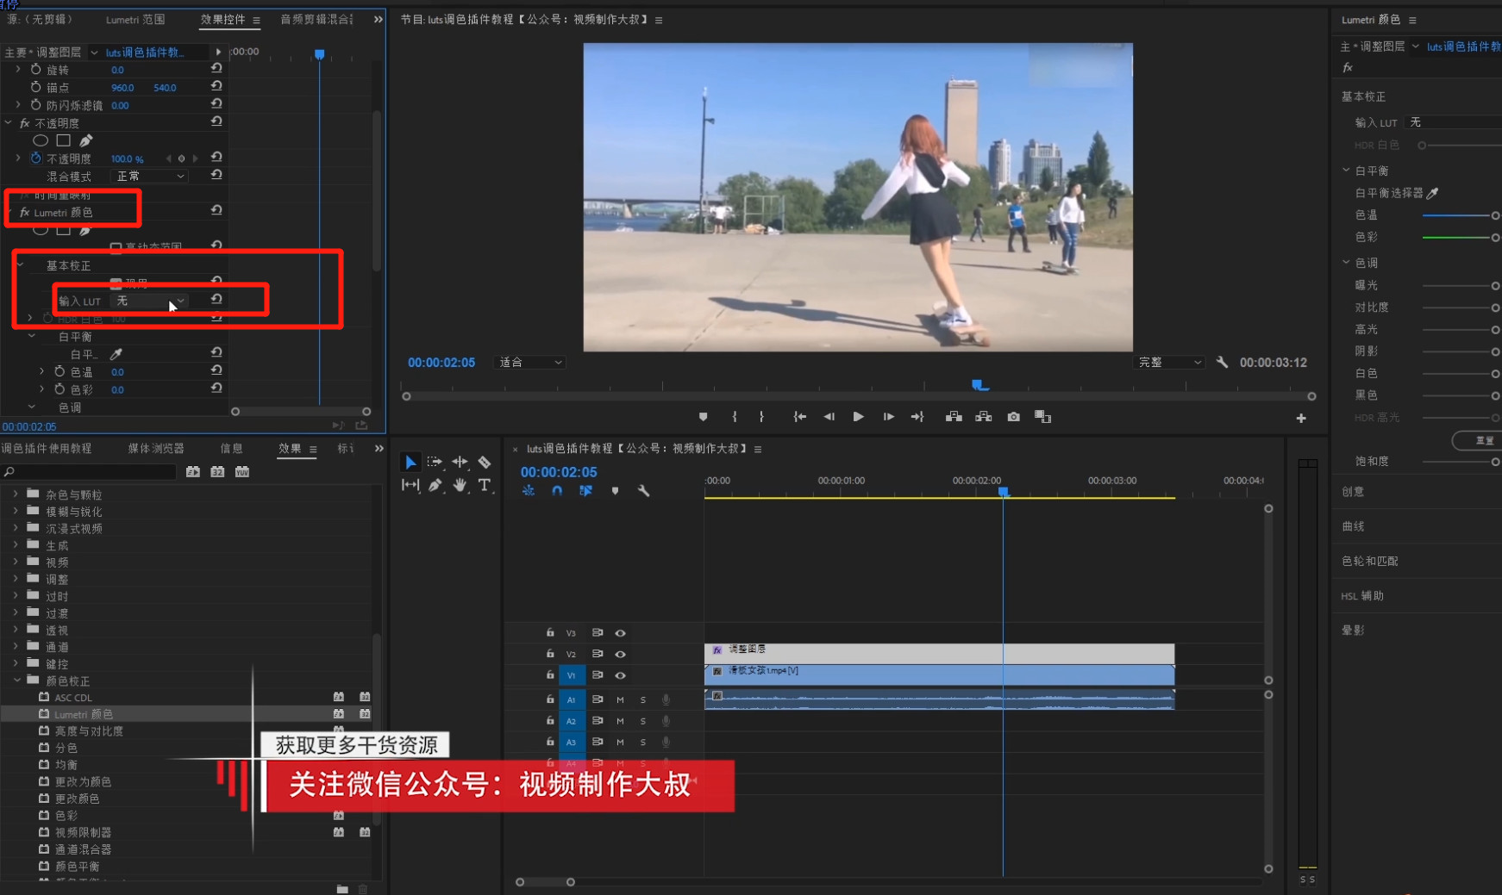Select the Type tool

485,485
